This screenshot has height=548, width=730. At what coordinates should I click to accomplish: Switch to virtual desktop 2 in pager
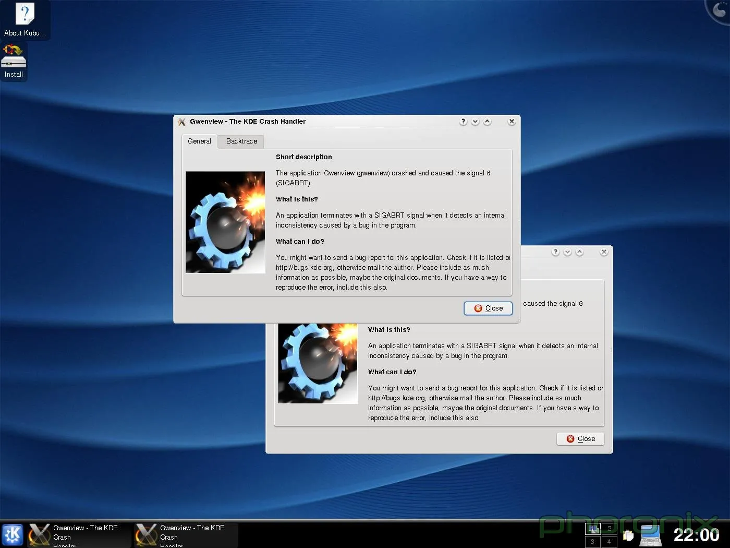[x=609, y=528]
